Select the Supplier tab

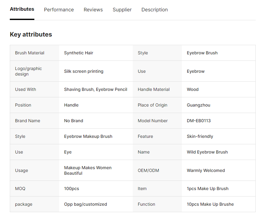click(x=122, y=10)
